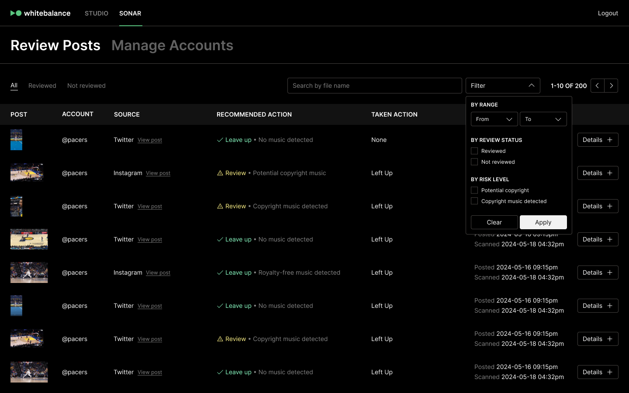Click warning icon on Potential copyright music row
The width and height of the screenshot is (629, 393).
(x=220, y=173)
